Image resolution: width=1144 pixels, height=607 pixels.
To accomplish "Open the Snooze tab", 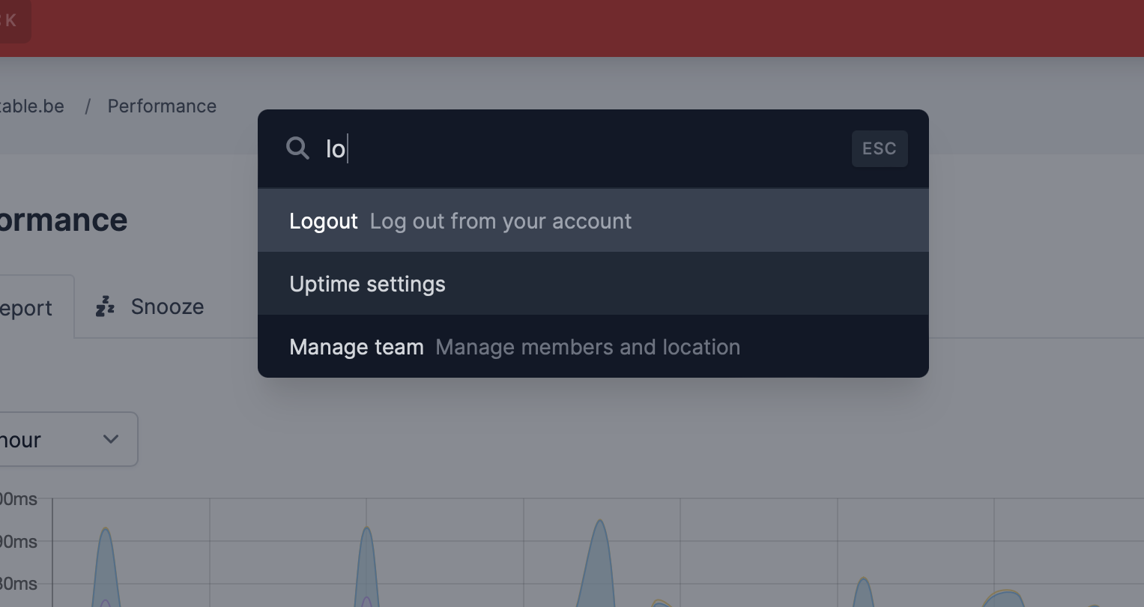I will coord(150,306).
